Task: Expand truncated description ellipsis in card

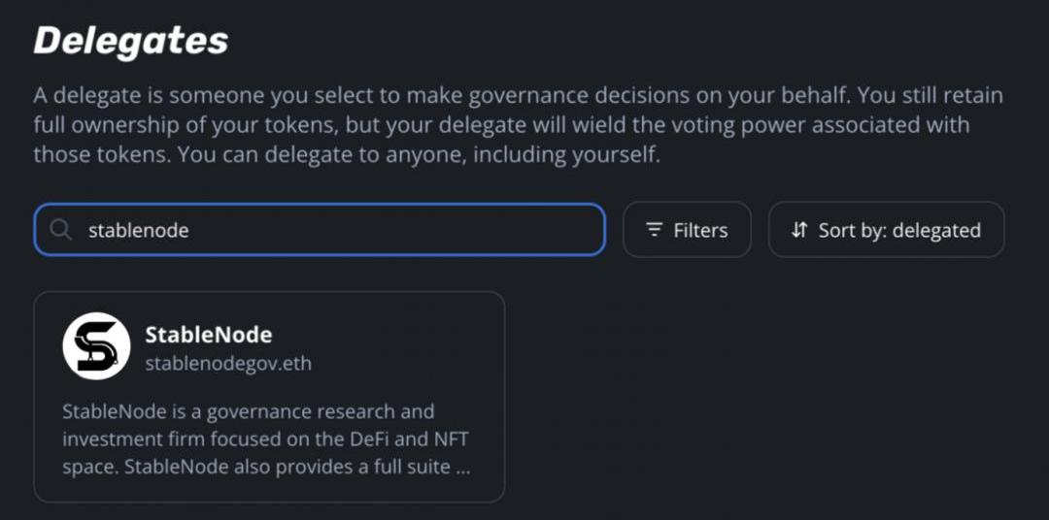Action: 463,468
